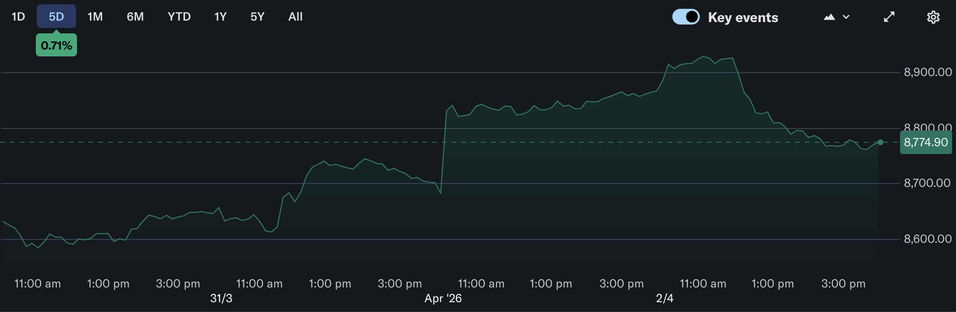Open chart type dropdown chevron
The height and width of the screenshot is (312, 956).
pos(846,17)
